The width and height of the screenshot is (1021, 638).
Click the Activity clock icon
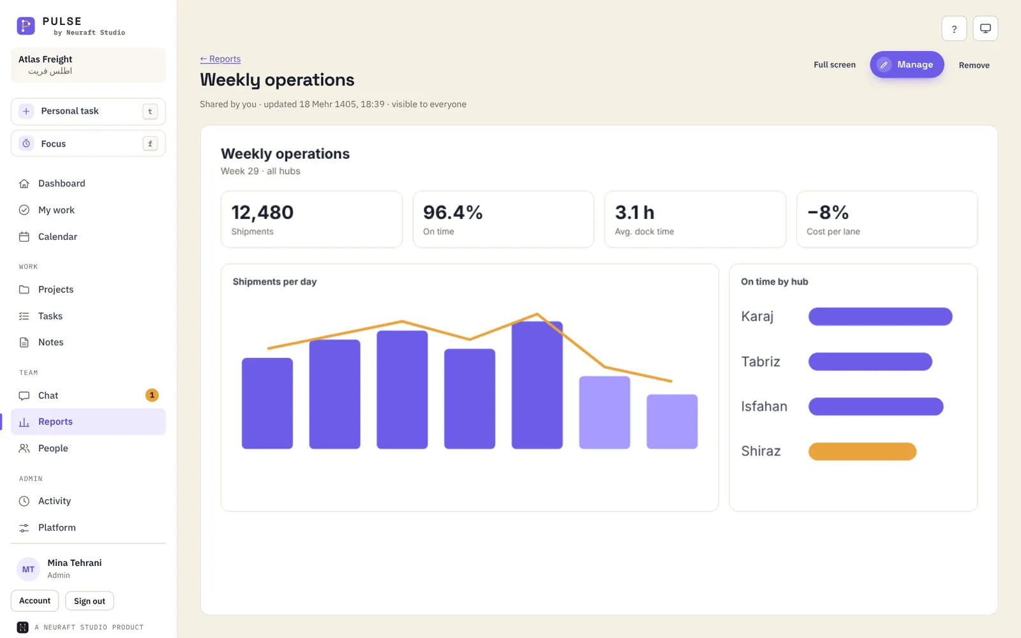coord(24,501)
